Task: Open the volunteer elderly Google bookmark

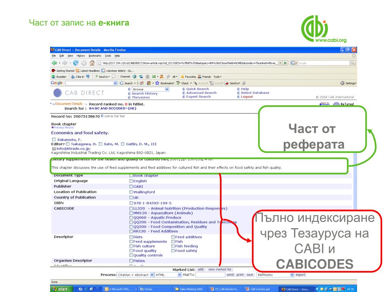Action: pos(117,71)
